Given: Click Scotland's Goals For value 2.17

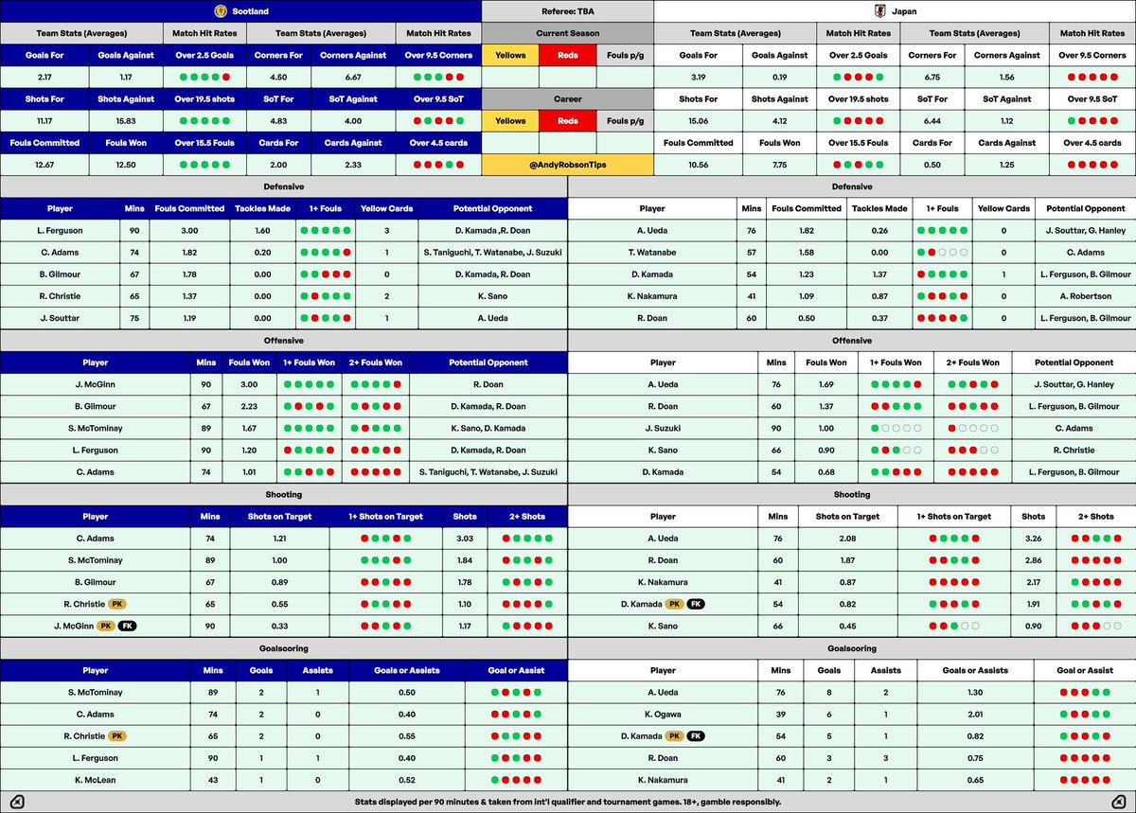Looking at the screenshot, I should point(44,77).
